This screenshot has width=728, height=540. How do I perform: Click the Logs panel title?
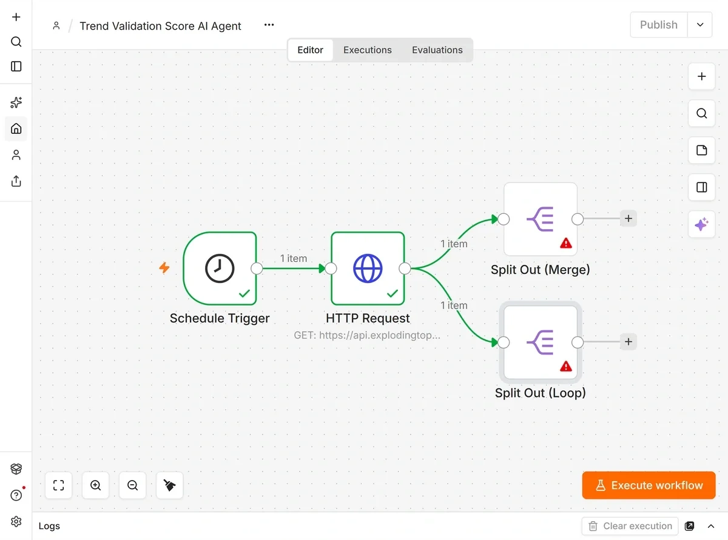pos(49,526)
